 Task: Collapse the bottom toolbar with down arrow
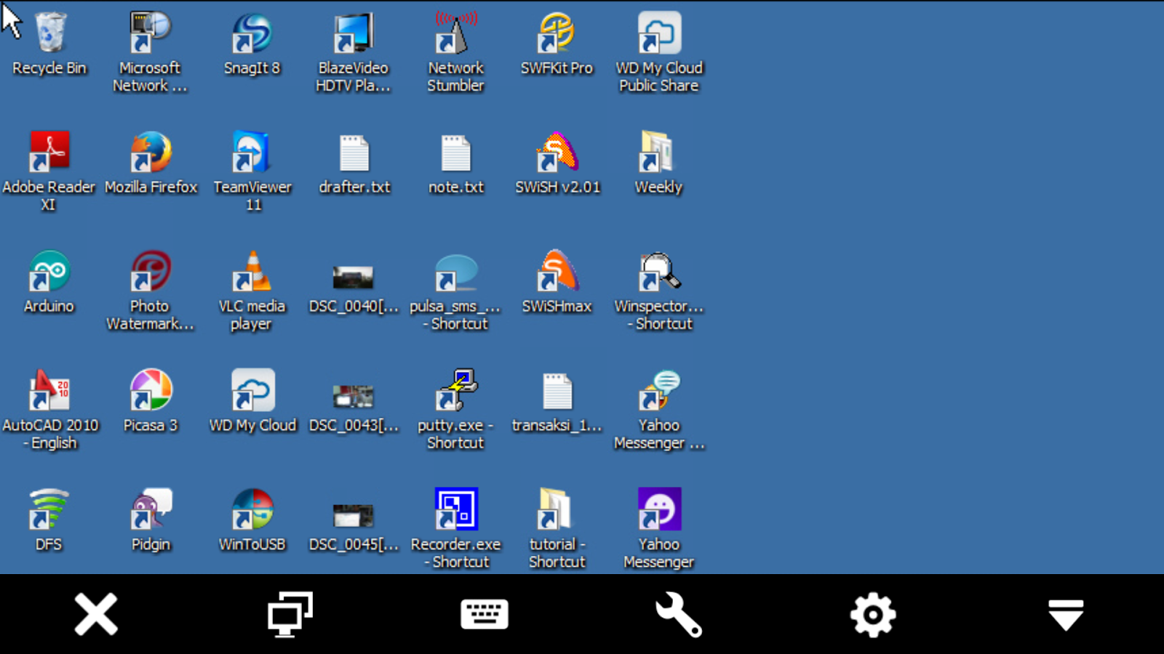coord(1067,615)
